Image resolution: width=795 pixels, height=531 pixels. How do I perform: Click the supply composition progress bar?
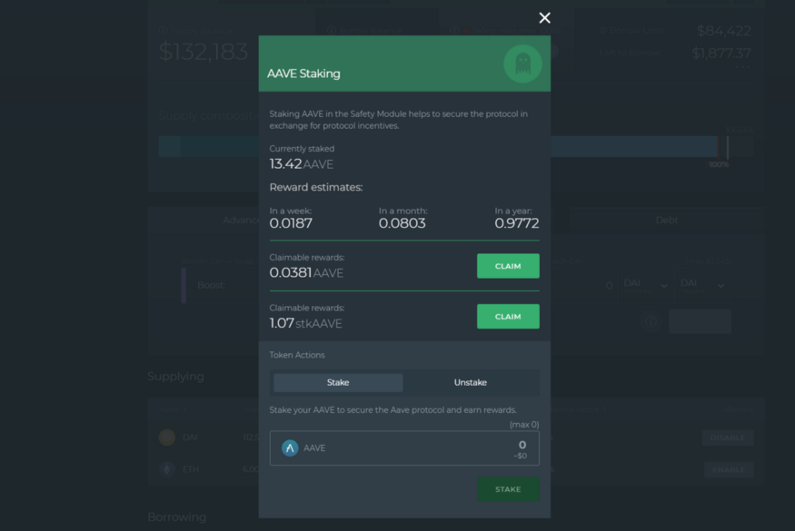click(x=455, y=146)
